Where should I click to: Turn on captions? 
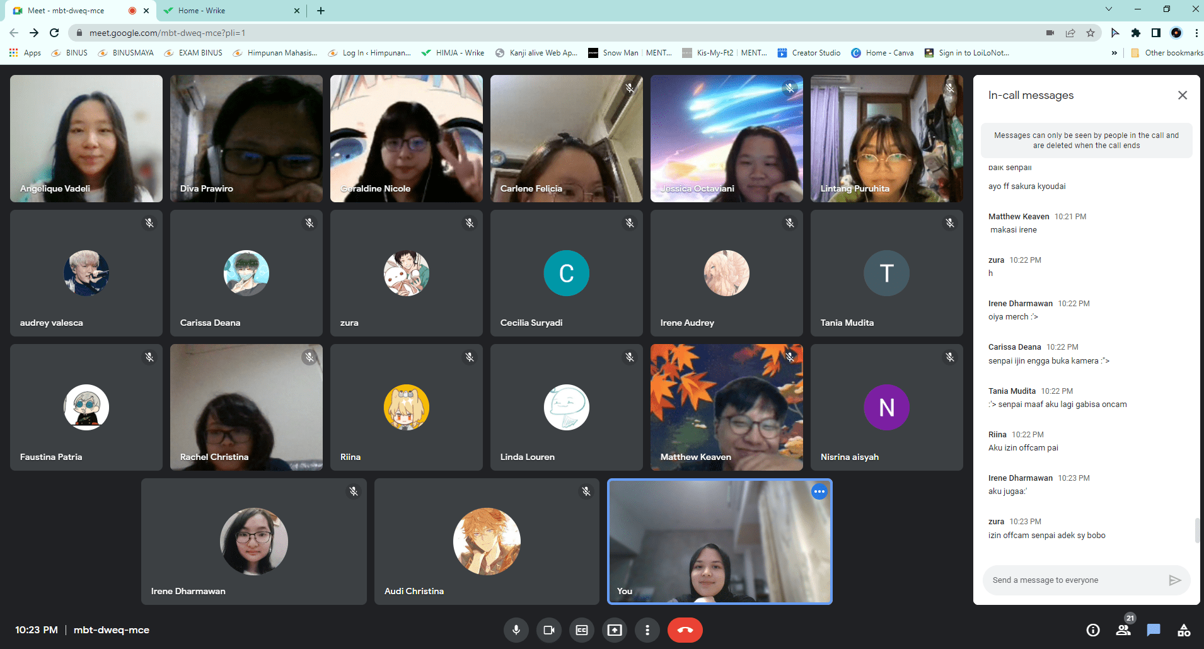click(x=581, y=629)
